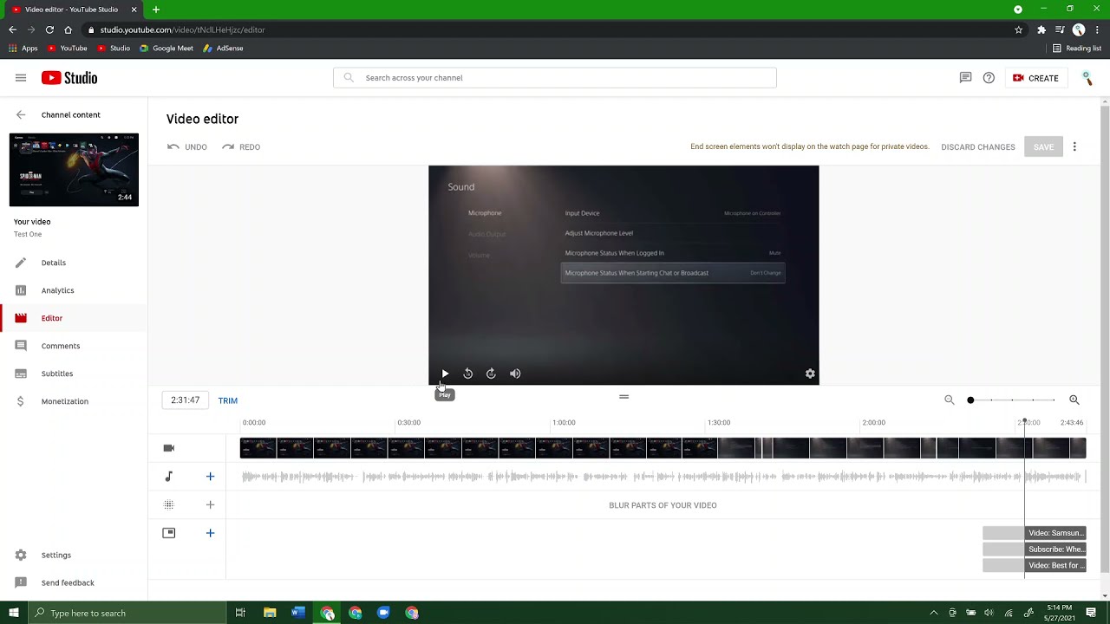Zoom in the timeline

coord(1074,400)
